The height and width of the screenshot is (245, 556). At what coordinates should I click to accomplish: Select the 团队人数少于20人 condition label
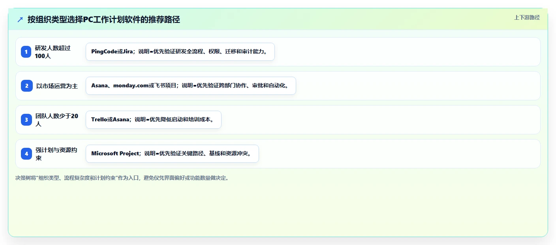click(57, 120)
